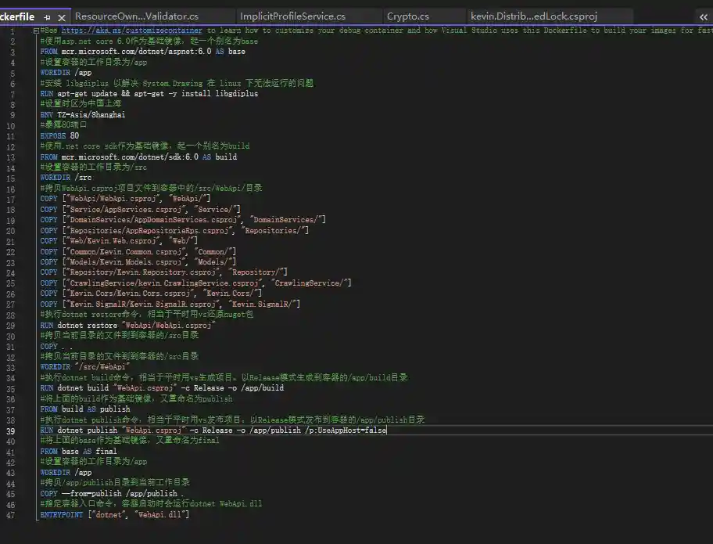Switch to the ResourceOwn...Validator.cs tab
The width and height of the screenshot is (713, 544).
(x=137, y=16)
